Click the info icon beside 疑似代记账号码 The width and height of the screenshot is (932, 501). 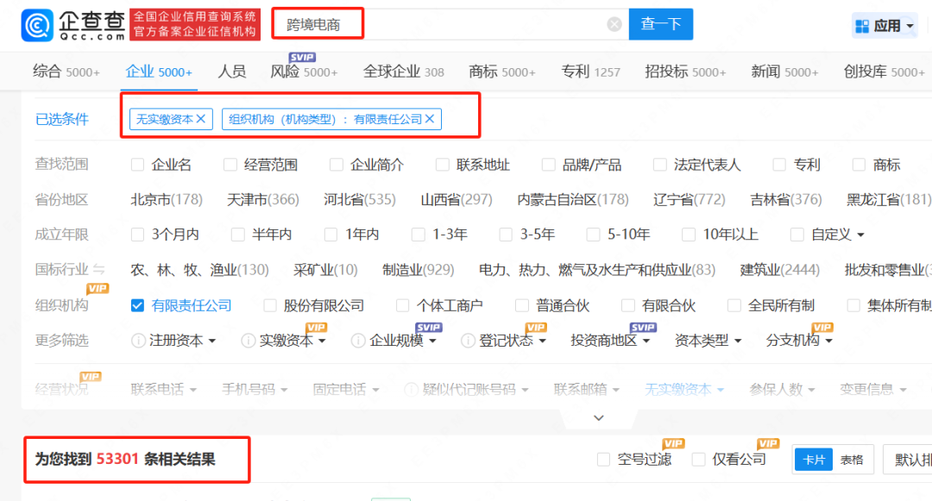point(412,389)
